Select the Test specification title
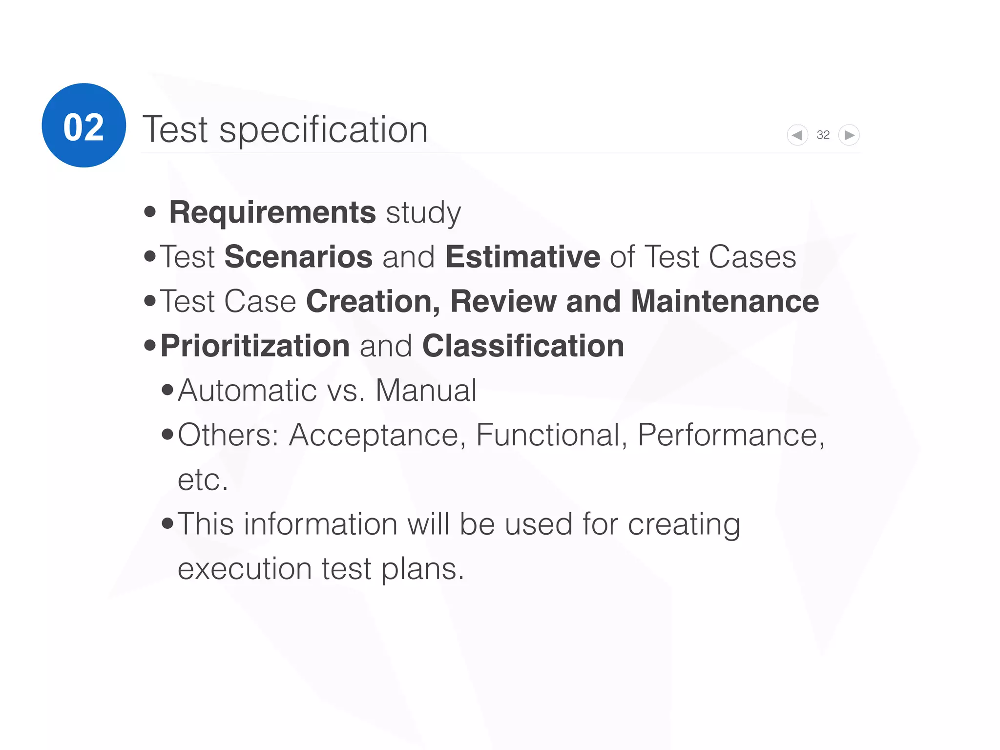 pyautogui.click(x=285, y=129)
